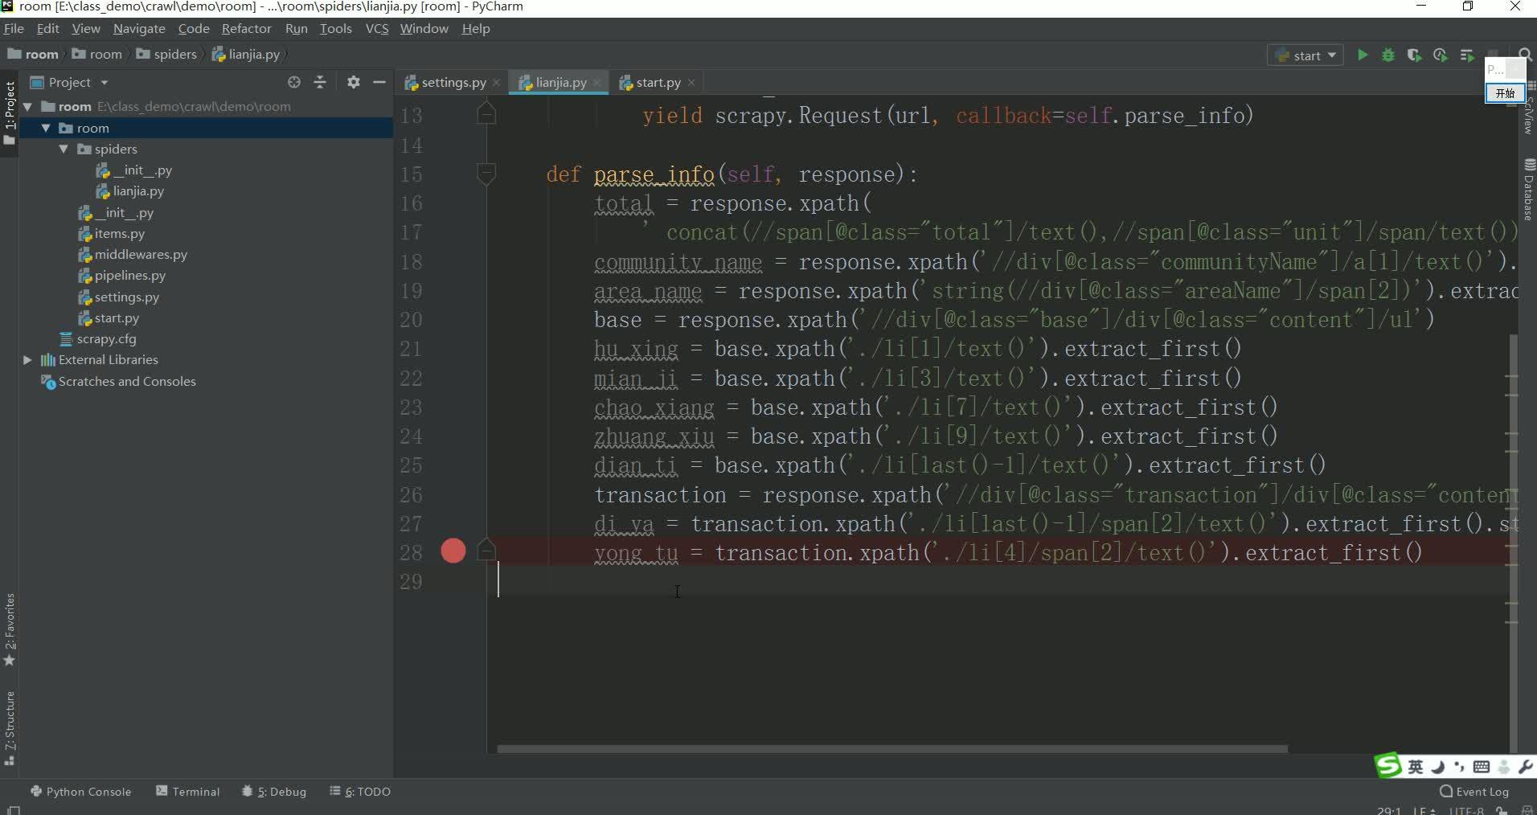Open the File menu

[x=14, y=29]
